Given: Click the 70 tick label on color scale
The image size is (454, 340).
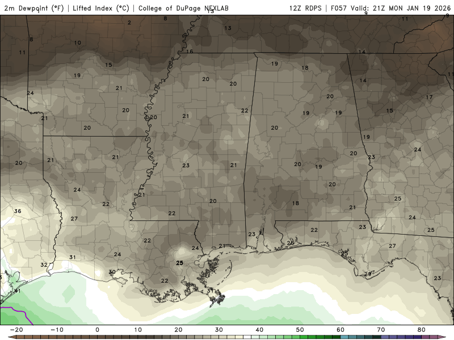Looking at the screenshot, I should [381, 330].
